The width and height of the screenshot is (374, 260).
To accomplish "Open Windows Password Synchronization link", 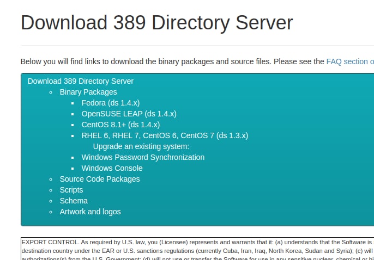I will point(143,158).
